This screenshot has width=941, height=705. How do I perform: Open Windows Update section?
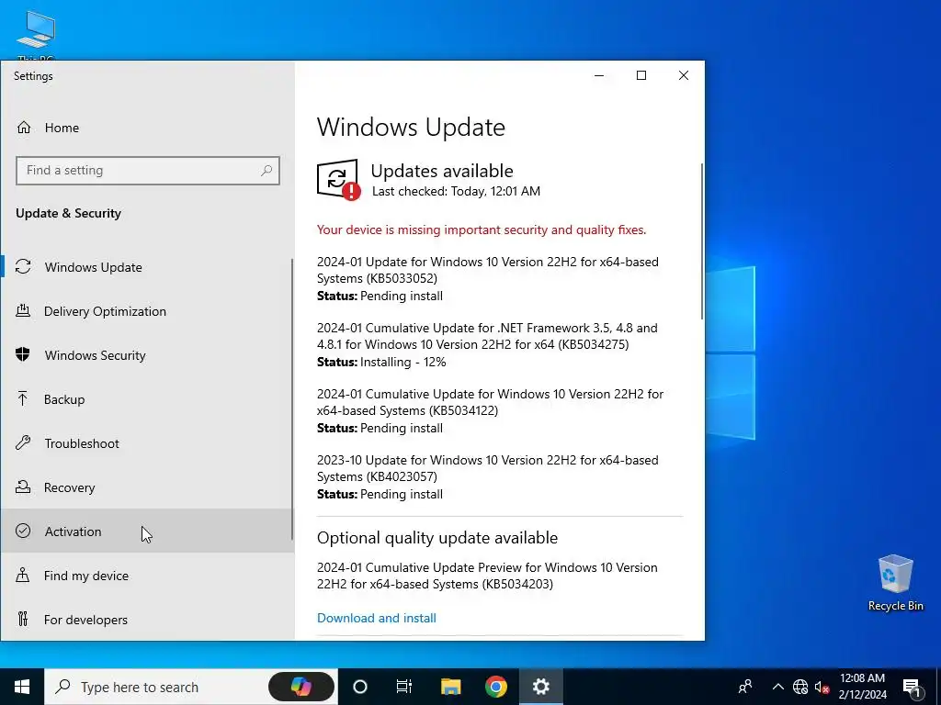pos(147,267)
